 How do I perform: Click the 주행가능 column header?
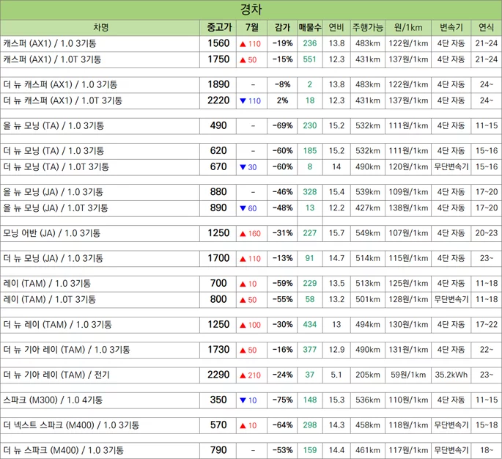click(x=368, y=28)
